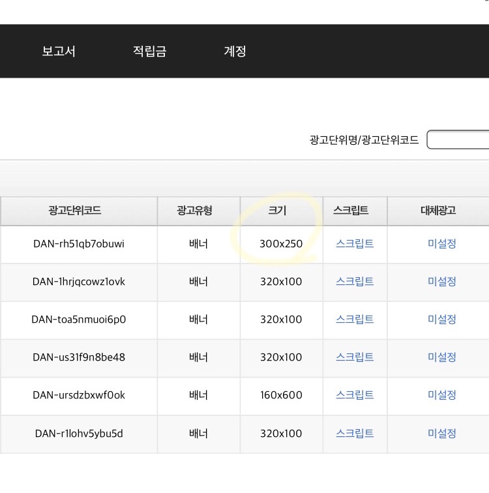The image size is (489, 493).
Task: Click 미설정 link for DAN-us31f9n8be48
Action: tap(442, 357)
